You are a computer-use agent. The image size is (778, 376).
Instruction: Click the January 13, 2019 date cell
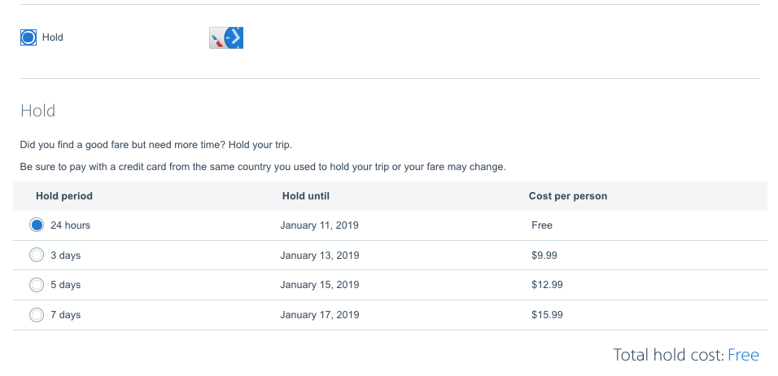(319, 256)
